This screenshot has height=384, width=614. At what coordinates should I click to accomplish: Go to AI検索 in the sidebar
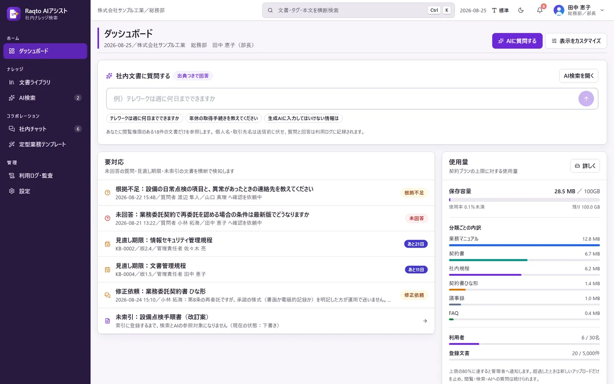click(x=45, y=98)
